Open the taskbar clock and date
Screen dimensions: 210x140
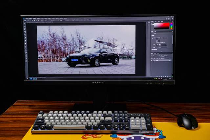[x=165, y=79]
